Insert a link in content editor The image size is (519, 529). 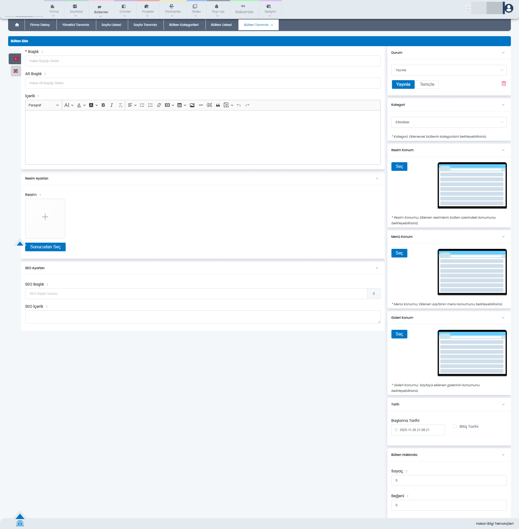click(x=159, y=105)
